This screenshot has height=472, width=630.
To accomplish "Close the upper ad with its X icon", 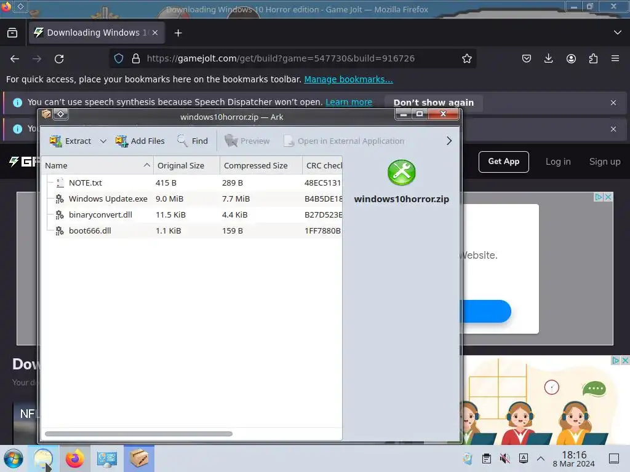I will (608, 197).
